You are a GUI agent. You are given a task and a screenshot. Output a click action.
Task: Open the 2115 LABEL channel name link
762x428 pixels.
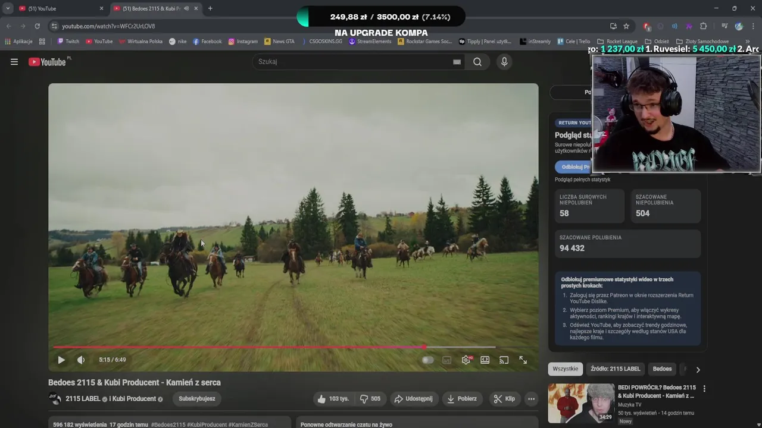[x=83, y=399]
